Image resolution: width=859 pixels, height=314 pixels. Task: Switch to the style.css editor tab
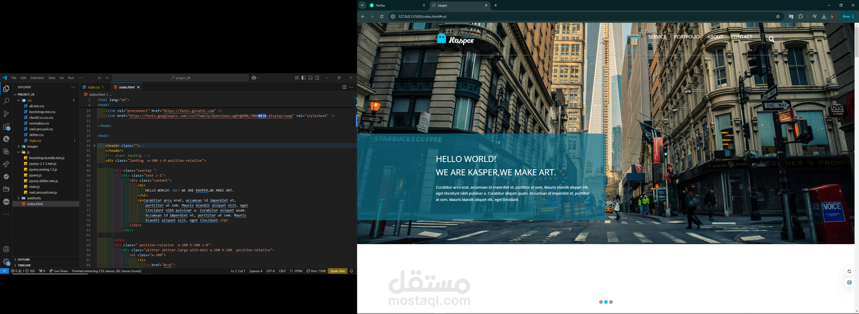click(x=94, y=87)
